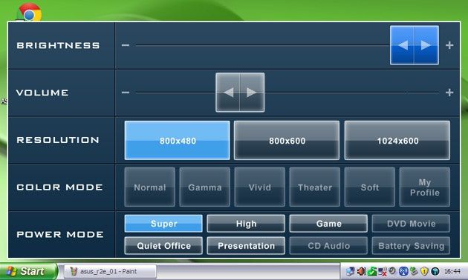
Task: Select the 1024x600 resolution
Action: [397, 140]
